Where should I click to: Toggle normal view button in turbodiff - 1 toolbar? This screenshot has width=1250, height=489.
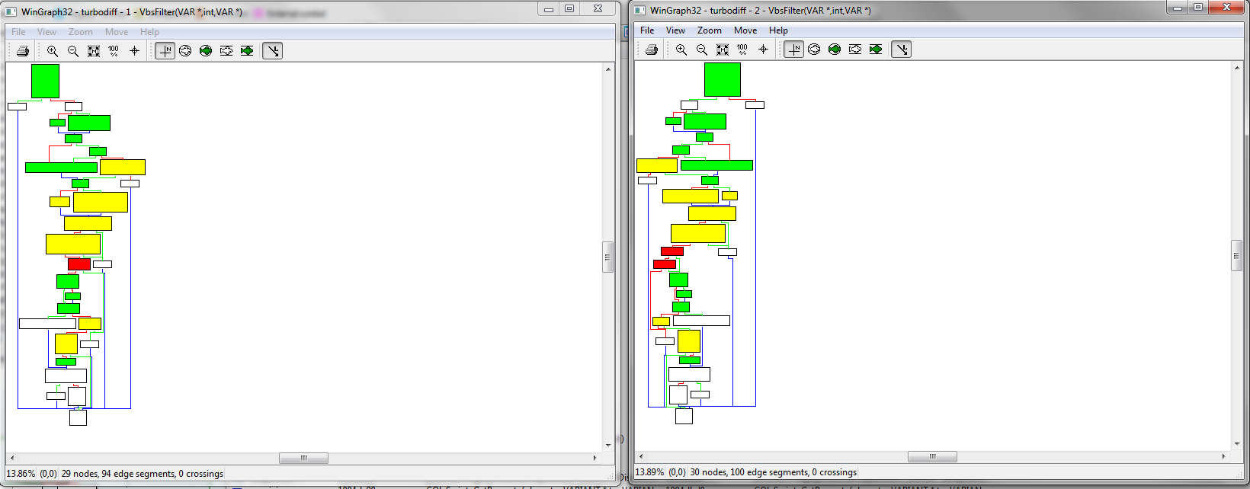[165, 51]
